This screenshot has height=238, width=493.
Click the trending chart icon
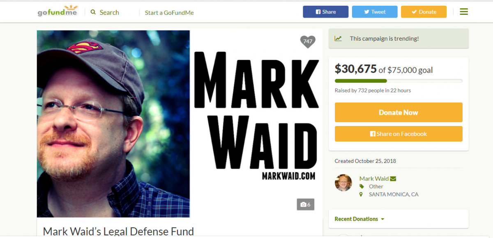[x=338, y=39]
